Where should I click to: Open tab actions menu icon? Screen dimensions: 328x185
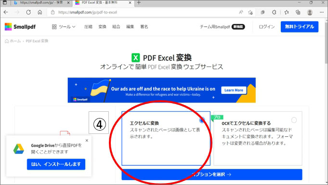coord(5,3)
